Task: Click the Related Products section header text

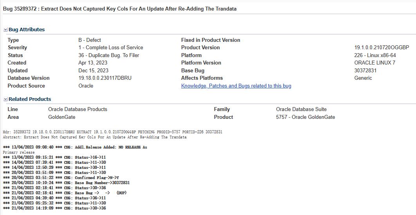Action: (30, 99)
